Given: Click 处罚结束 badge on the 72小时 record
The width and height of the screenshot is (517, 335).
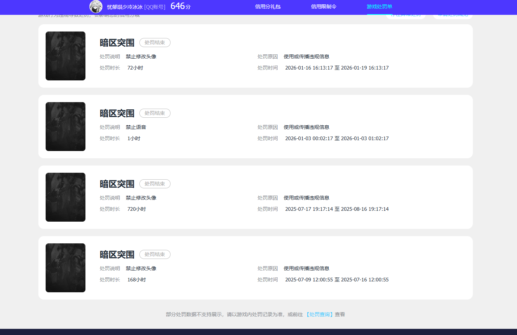Looking at the screenshot, I should click(155, 42).
